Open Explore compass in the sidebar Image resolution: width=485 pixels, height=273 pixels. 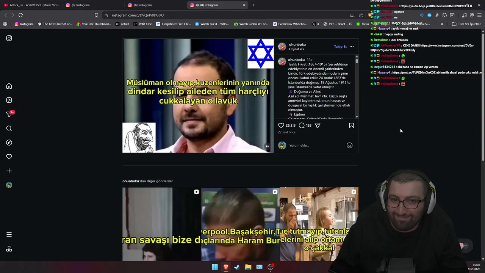[x=9, y=143]
